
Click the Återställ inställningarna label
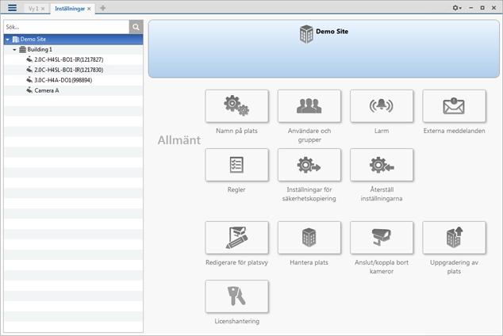coord(382,194)
